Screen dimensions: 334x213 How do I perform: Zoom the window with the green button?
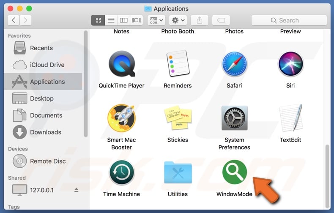[29, 8]
